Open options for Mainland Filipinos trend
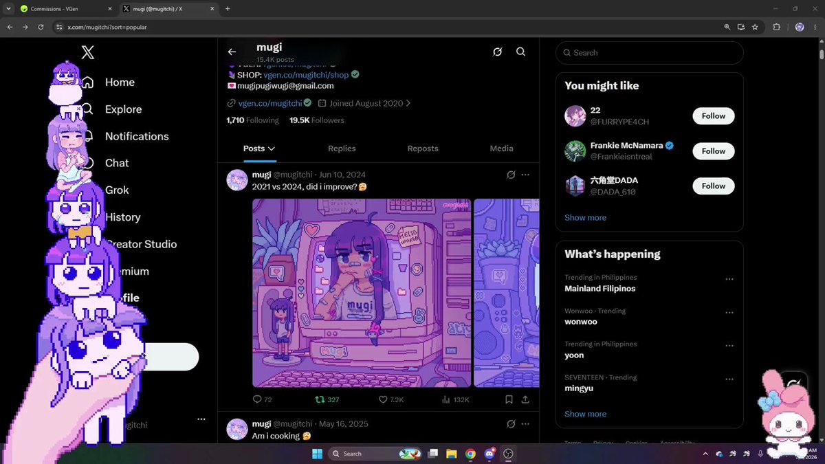 pyautogui.click(x=729, y=279)
